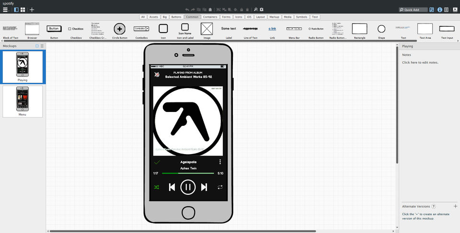Select the Circle Button component

(x=119, y=29)
